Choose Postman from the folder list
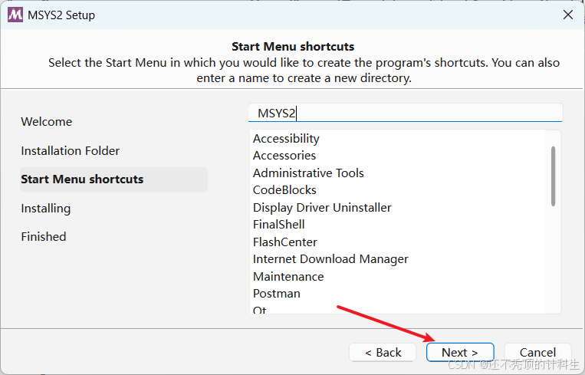 pyautogui.click(x=397, y=294)
